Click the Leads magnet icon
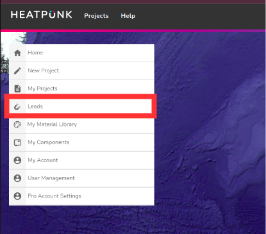 pyautogui.click(x=17, y=106)
